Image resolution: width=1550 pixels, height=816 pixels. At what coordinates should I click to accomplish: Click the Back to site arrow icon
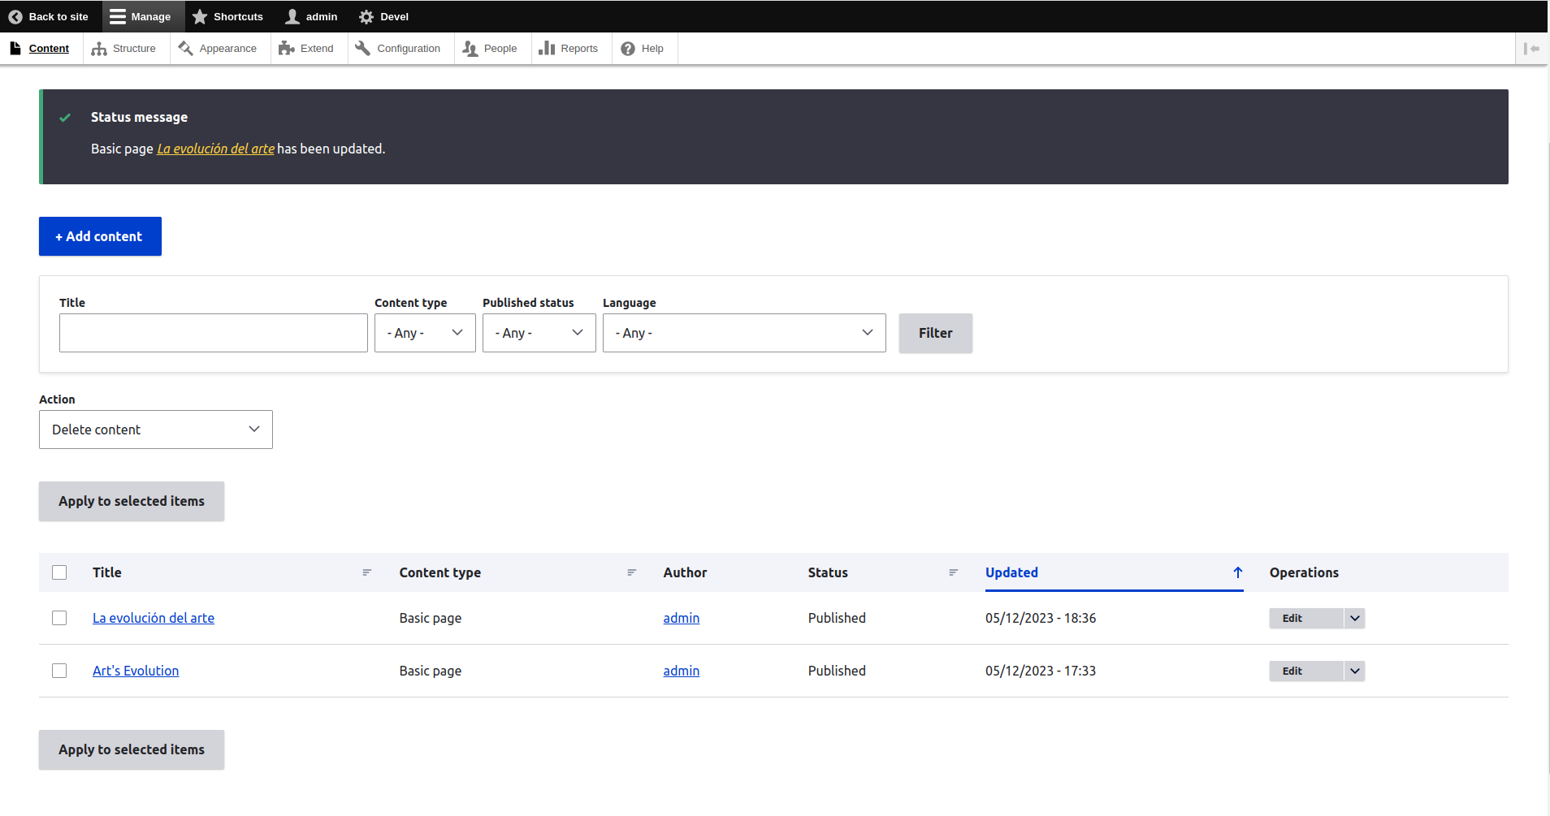coord(15,16)
